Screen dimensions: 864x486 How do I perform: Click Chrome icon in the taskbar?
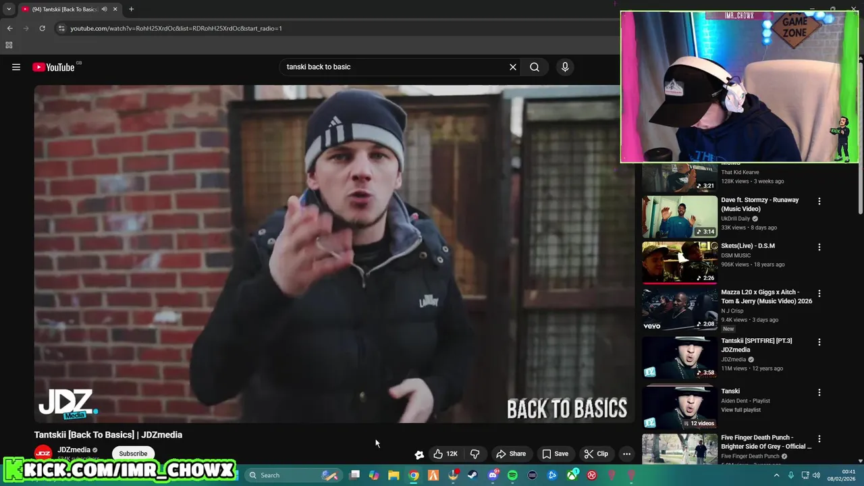coord(414,475)
